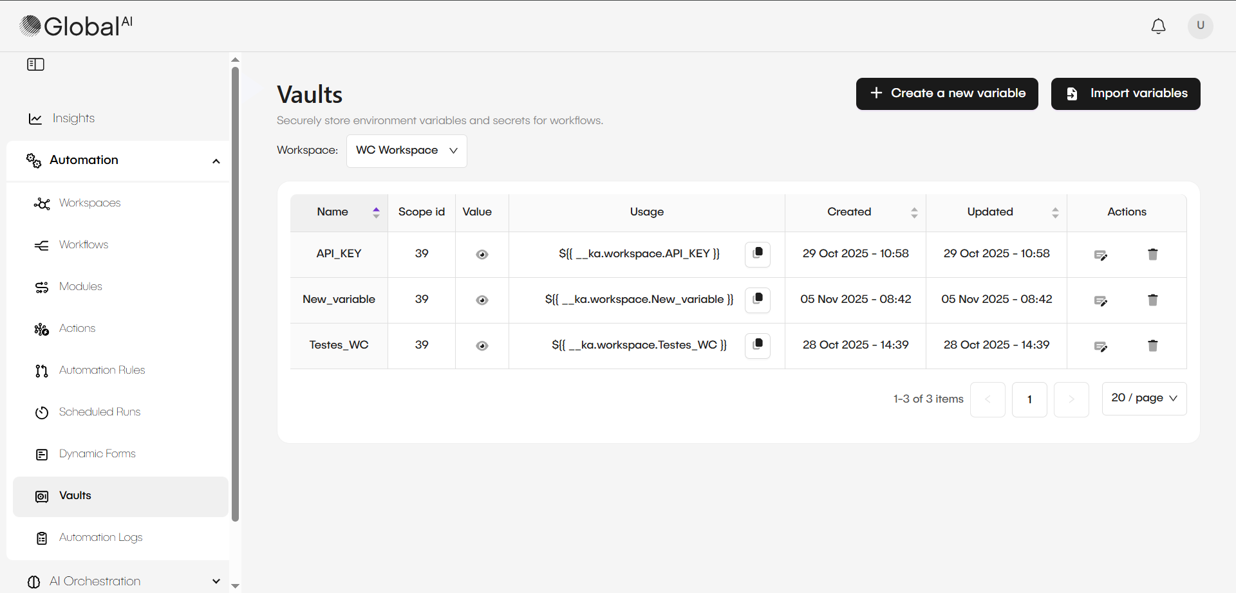Edit the New_variable entry
The height and width of the screenshot is (593, 1236).
[1101, 300]
